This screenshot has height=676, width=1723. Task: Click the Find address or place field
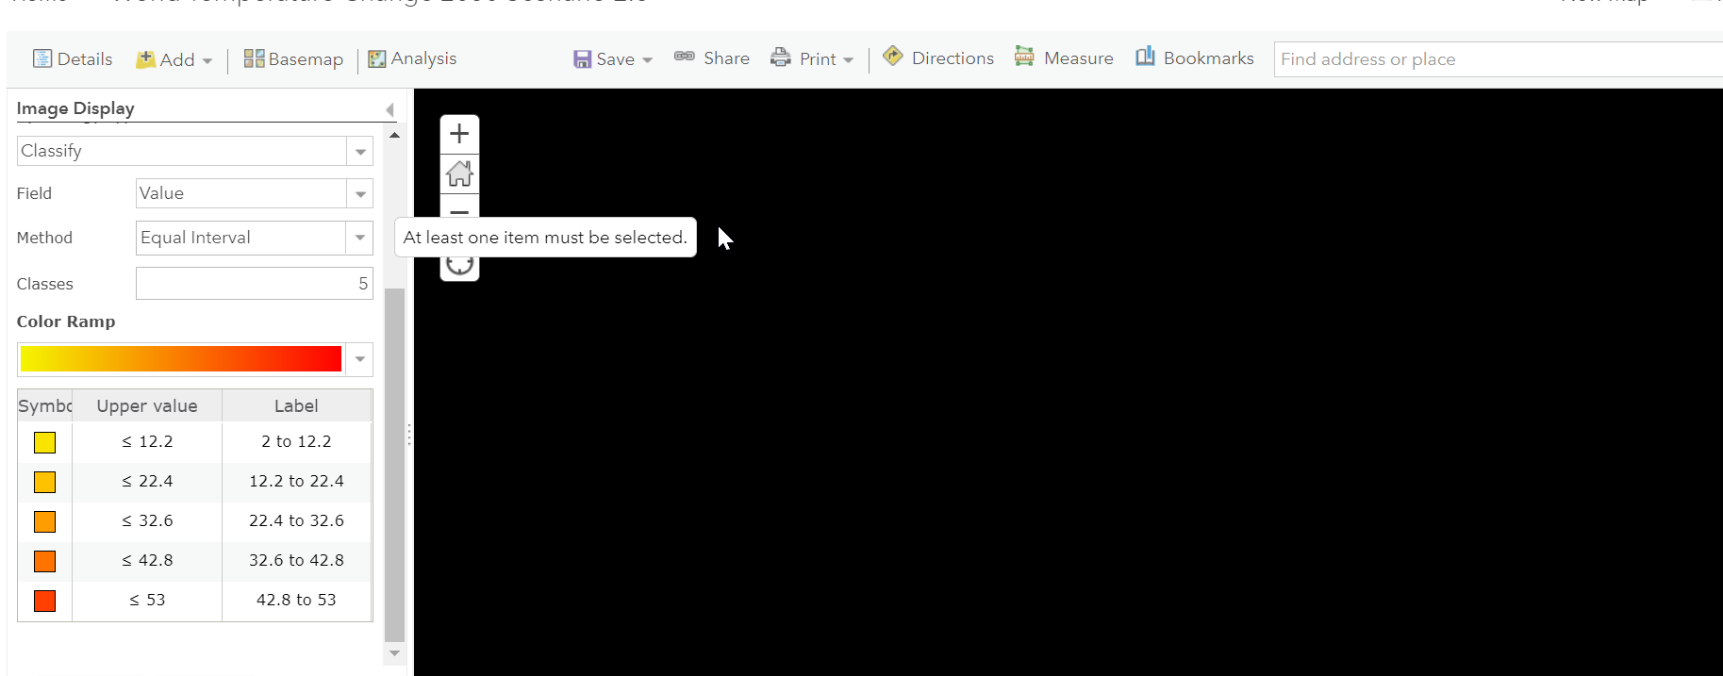(x=1498, y=59)
